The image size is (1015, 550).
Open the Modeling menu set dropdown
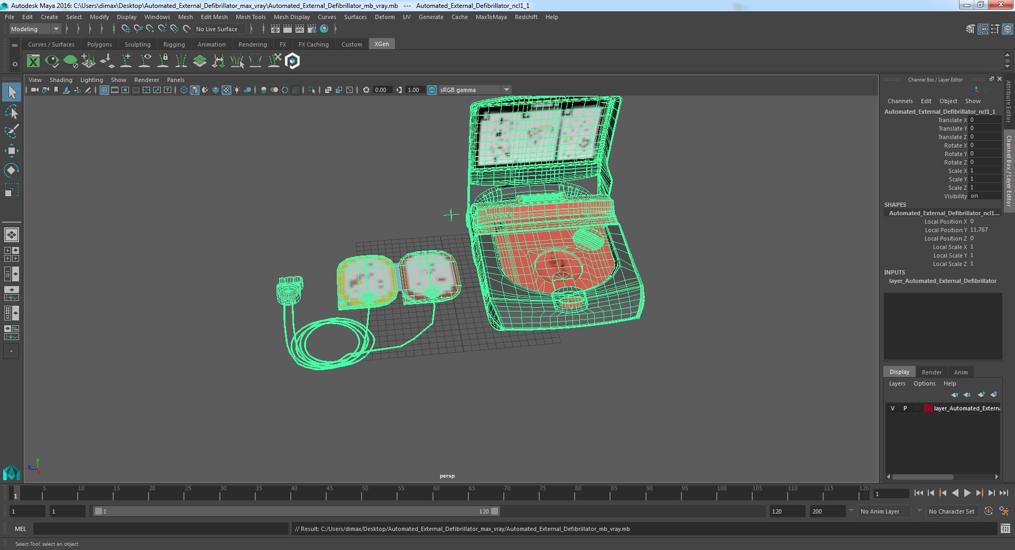pos(35,29)
